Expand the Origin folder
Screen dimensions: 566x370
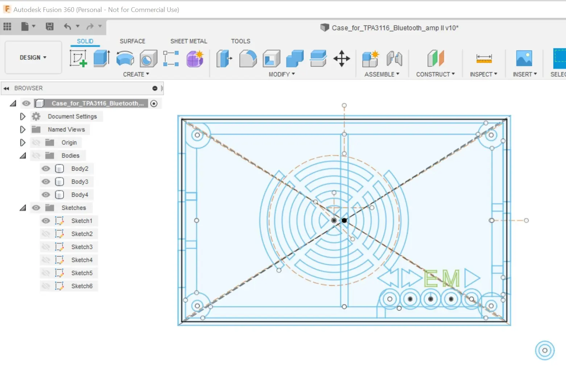pos(22,142)
